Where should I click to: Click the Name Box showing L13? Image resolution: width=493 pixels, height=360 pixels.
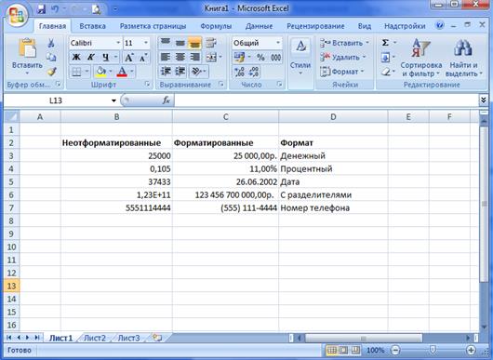[x=56, y=100]
